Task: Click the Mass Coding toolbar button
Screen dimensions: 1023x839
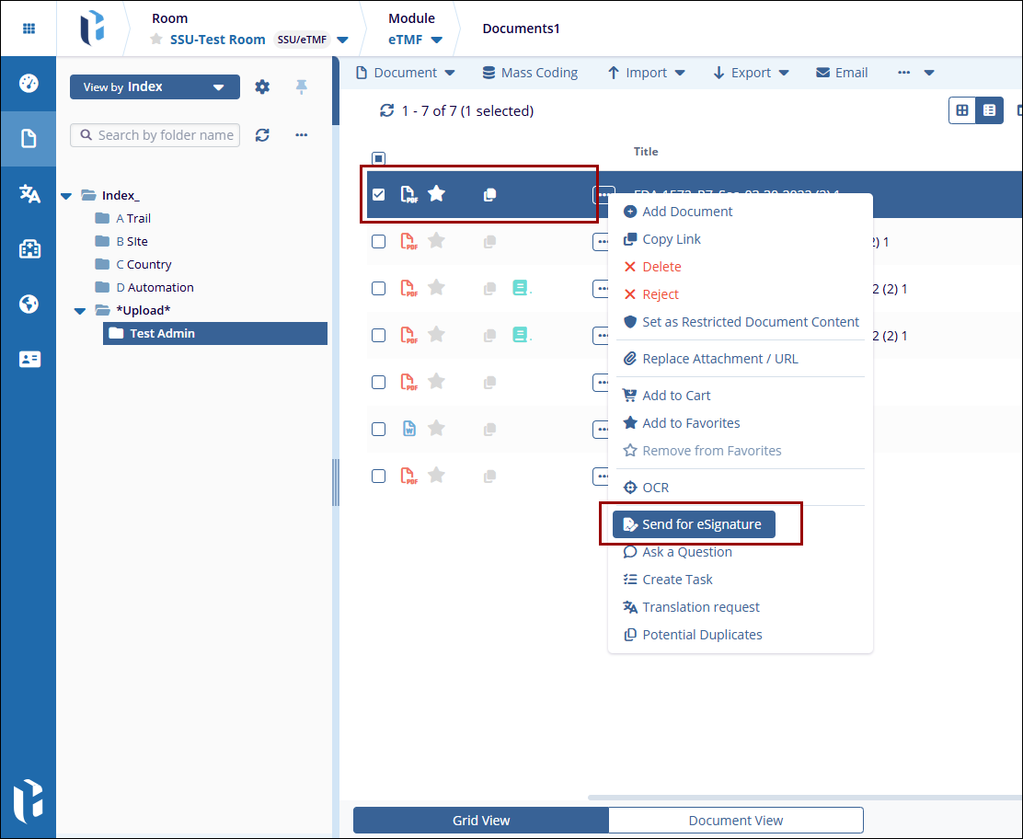Action: (x=530, y=73)
